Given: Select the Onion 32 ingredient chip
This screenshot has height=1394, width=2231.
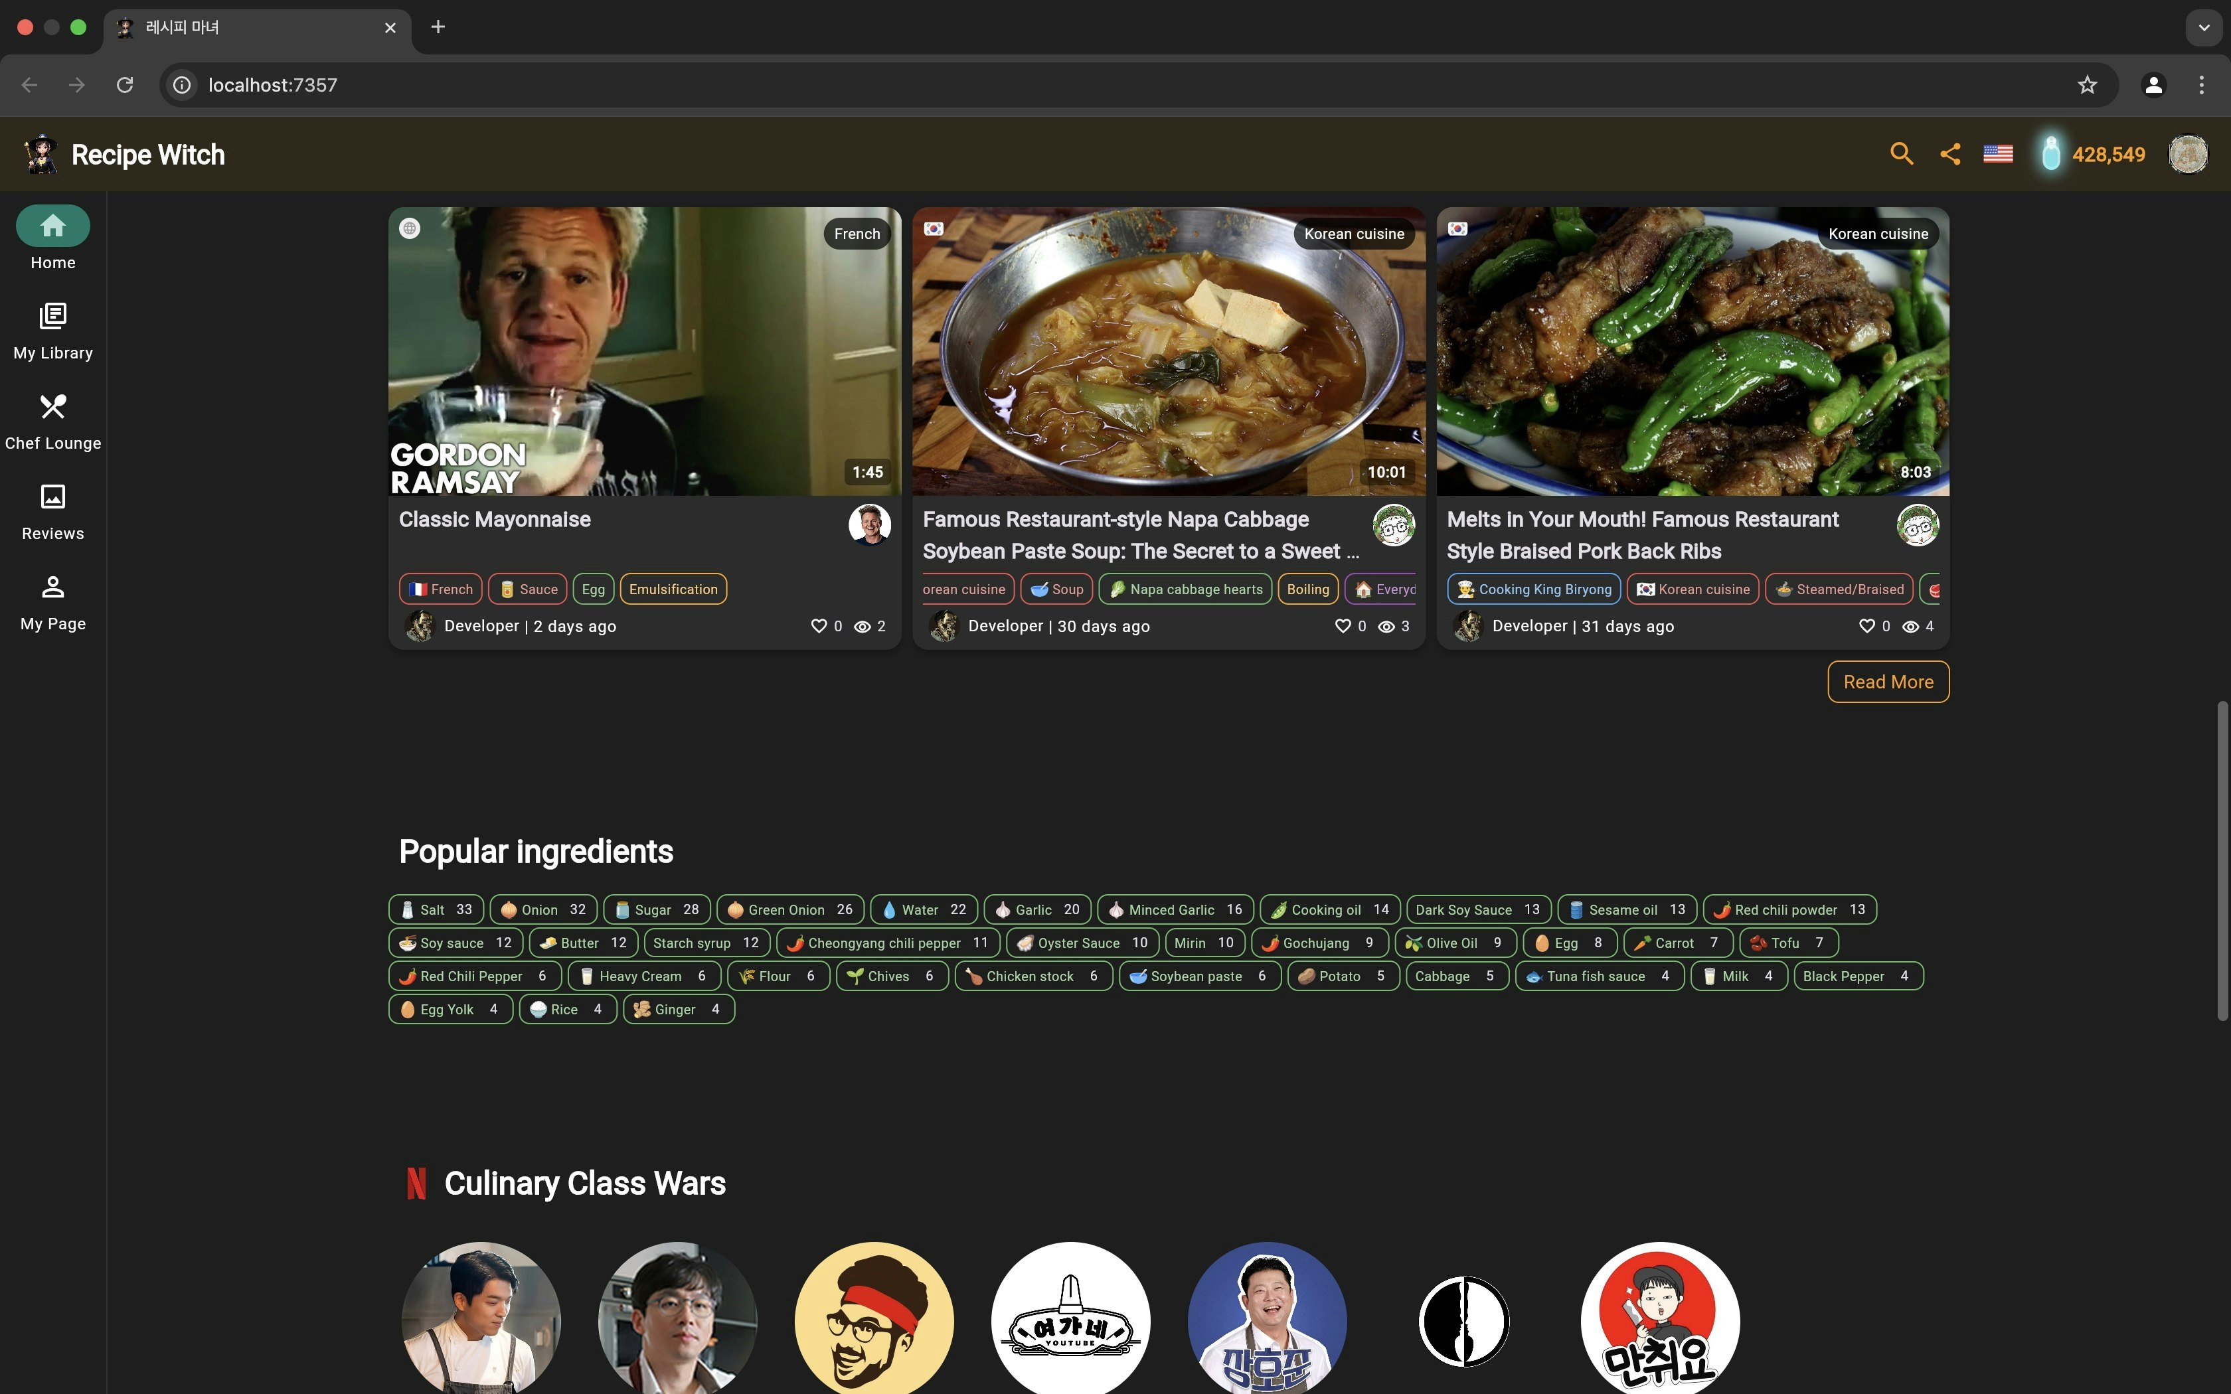Looking at the screenshot, I should point(544,910).
